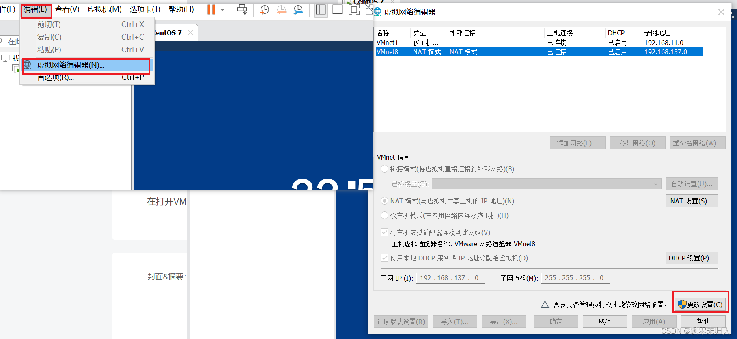Viewport: 737px width, 339px height.
Task: Toggle the library sidebar view icon
Action: [x=321, y=9]
